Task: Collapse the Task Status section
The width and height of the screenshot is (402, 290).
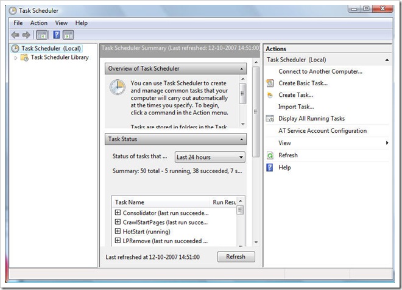Action: 242,140
